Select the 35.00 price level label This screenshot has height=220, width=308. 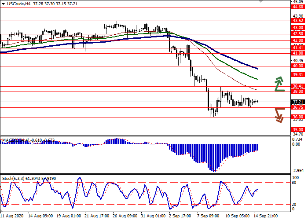pyautogui.click(x=298, y=130)
